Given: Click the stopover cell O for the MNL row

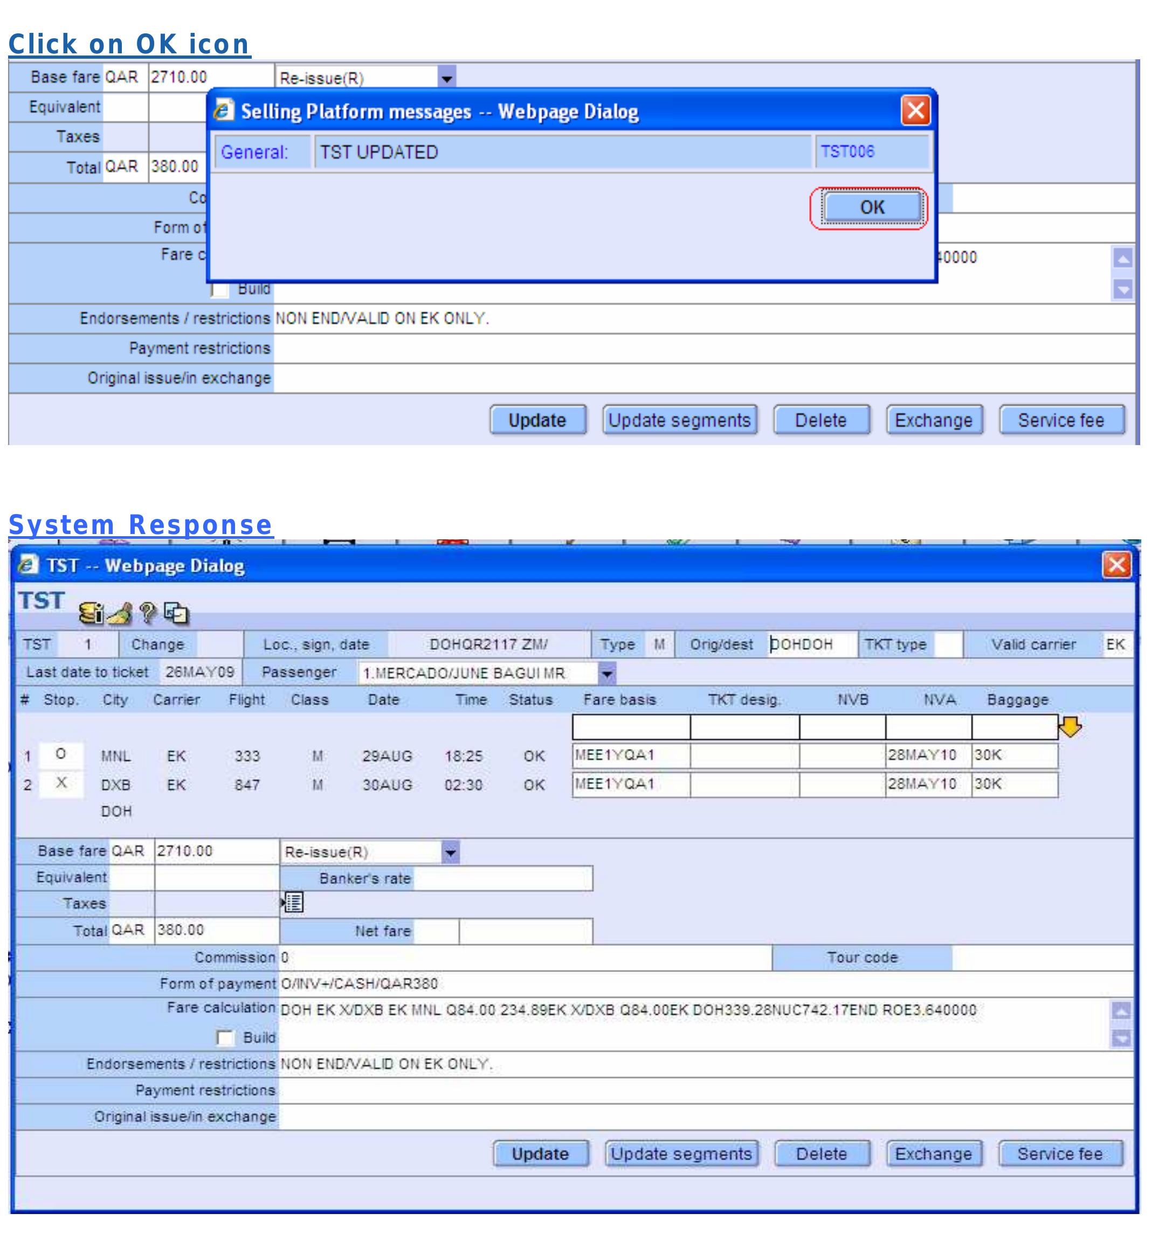Looking at the screenshot, I should pos(60,754).
